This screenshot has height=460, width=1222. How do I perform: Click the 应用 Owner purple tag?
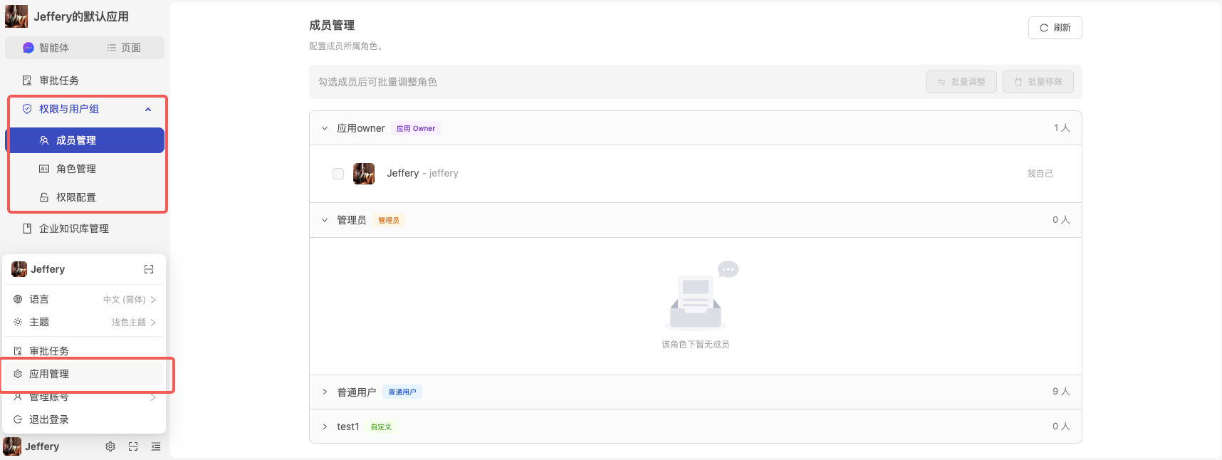tap(416, 129)
